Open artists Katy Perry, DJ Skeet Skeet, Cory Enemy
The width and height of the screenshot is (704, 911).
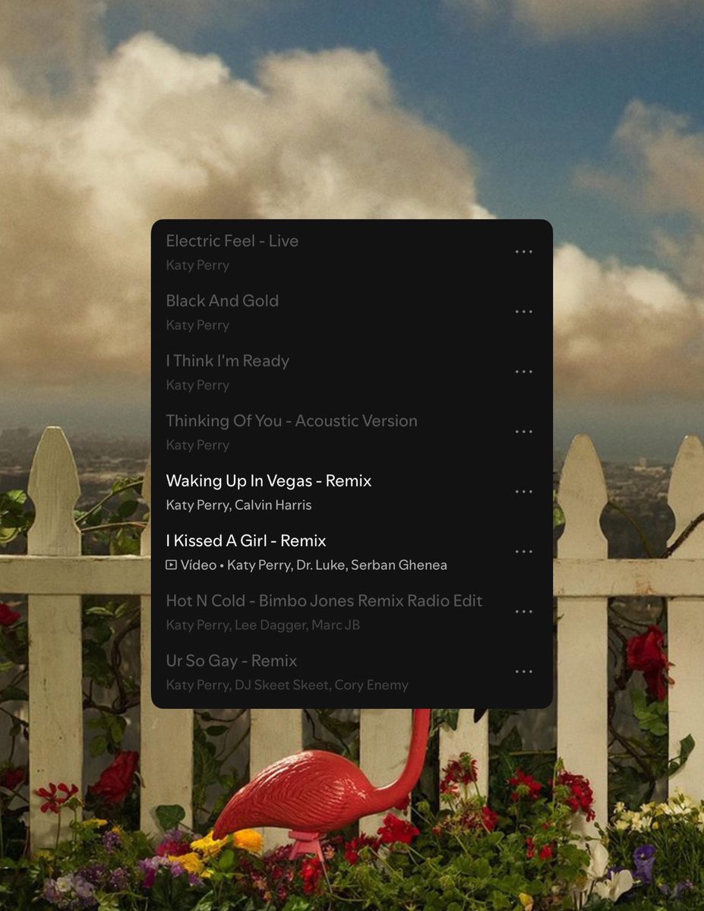point(287,685)
